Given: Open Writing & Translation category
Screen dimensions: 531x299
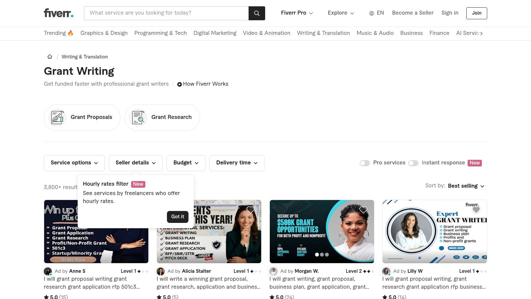Looking at the screenshot, I should tap(323, 33).
